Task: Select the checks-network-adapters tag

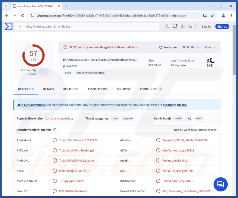Action: coord(90,73)
